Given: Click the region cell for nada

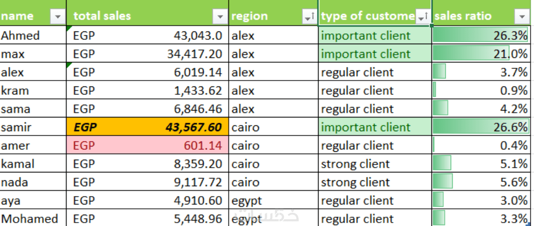Looking at the screenshot, I should coord(273,182).
